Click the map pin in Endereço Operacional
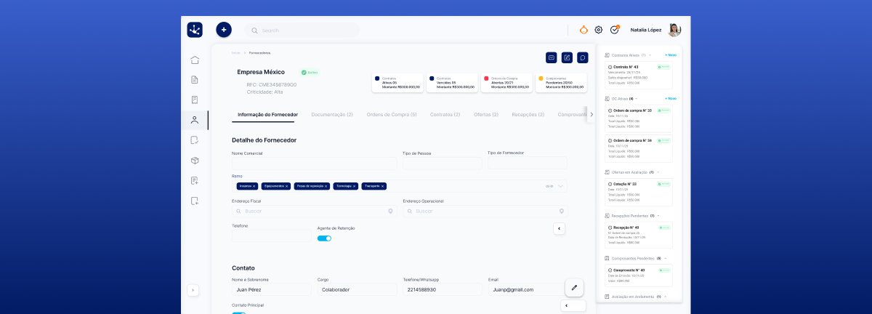The height and width of the screenshot is (314, 872). tap(562, 211)
